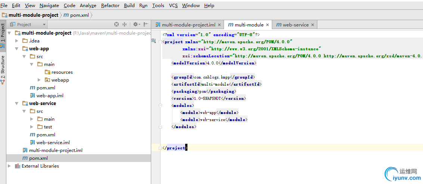Click the closing modules fold marker
Viewport: 423px width, 184px height.
click(x=161, y=126)
